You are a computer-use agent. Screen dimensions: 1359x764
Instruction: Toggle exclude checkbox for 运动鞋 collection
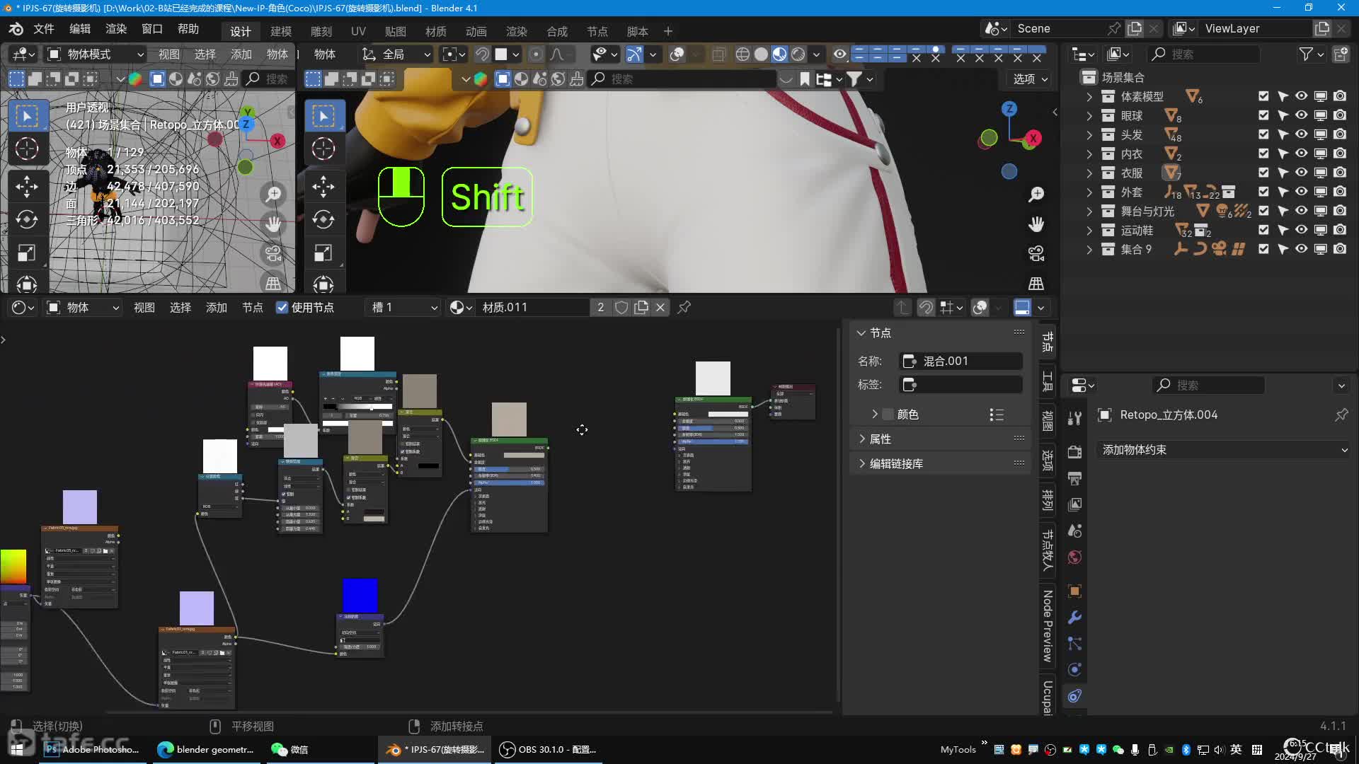click(x=1263, y=230)
